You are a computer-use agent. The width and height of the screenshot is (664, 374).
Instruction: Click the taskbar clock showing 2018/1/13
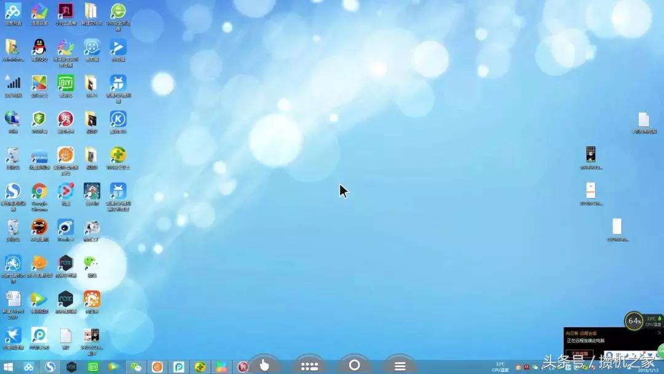pyautogui.click(x=648, y=370)
